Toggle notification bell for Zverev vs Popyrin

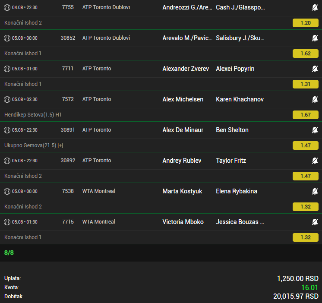(315, 69)
